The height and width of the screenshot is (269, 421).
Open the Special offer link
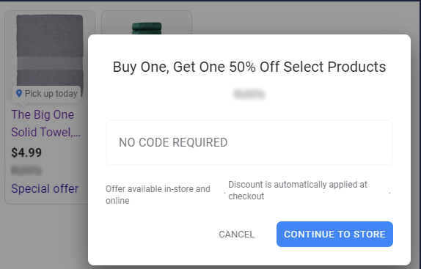tap(45, 188)
